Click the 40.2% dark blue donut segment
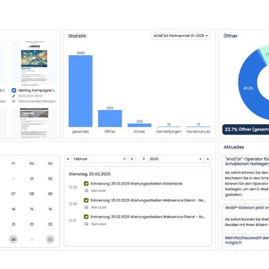Screen dimensions: 269x269 [248, 88]
